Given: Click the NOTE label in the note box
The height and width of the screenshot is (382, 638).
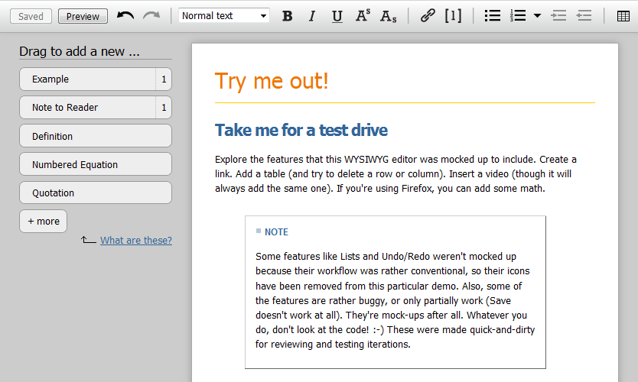Looking at the screenshot, I should pyautogui.click(x=276, y=232).
